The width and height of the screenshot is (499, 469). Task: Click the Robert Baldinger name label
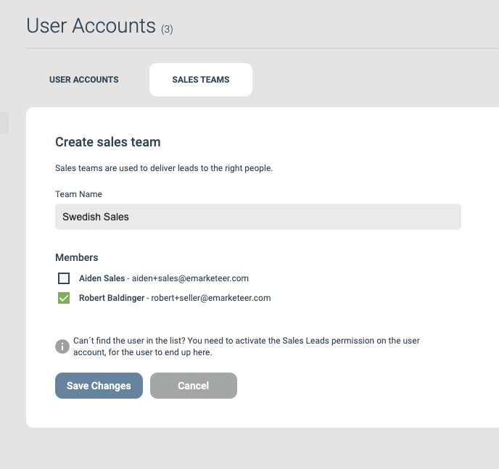click(112, 298)
